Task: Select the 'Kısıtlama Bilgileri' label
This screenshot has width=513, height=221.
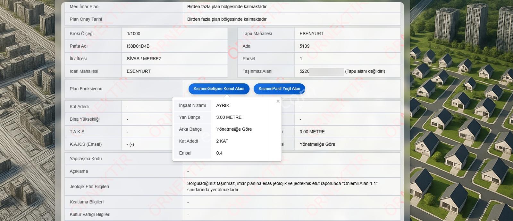Action: tap(87, 202)
